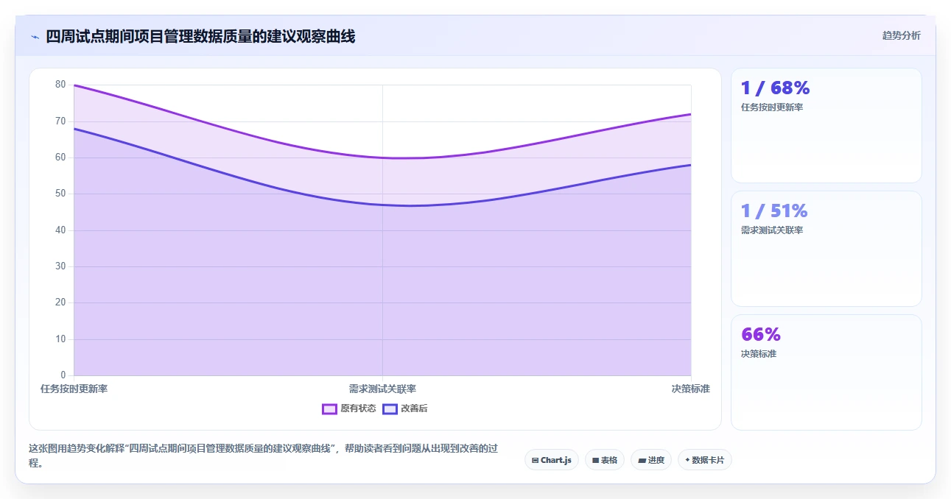Click the 表格 tag icon

tap(595, 460)
